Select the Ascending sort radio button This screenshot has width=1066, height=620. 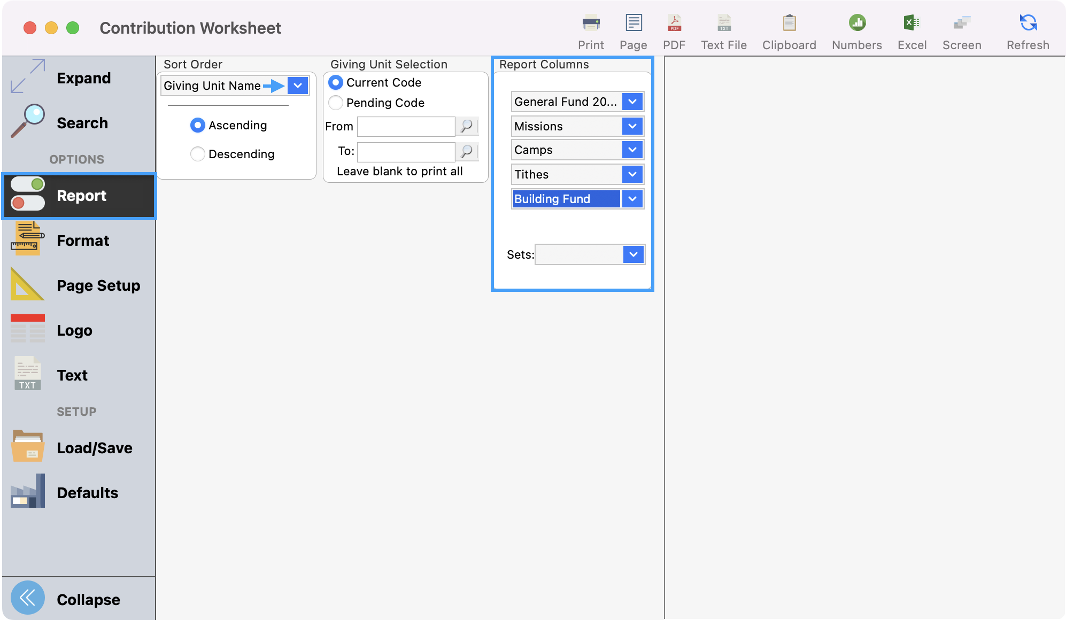(x=197, y=125)
